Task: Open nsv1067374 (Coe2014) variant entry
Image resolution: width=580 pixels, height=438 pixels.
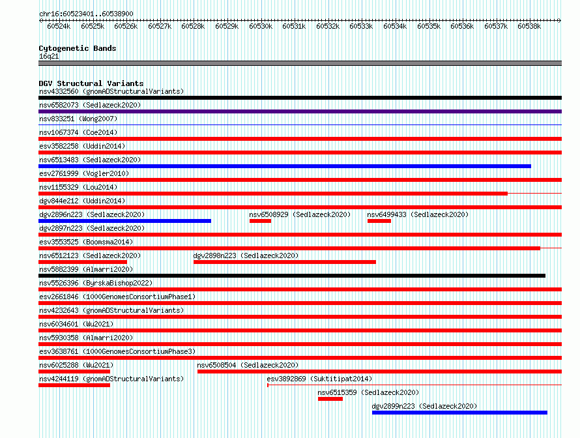Action: [x=78, y=132]
